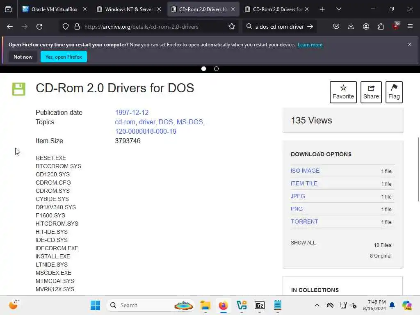420x315 pixels.
Task: Click Yes, open Firefox button
Action: (64, 57)
